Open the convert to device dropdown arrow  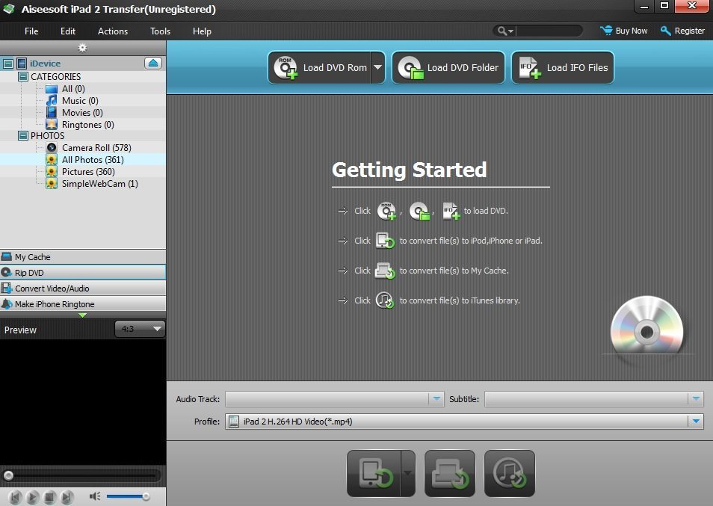point(408,473)
